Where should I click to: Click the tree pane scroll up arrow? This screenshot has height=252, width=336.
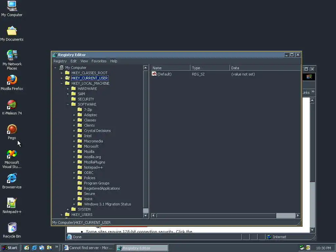point(145,68)
